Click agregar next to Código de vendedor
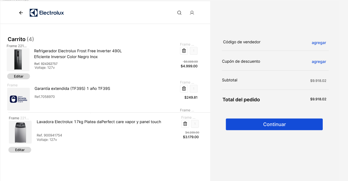The image size is (348, 181). coord(319,43)
